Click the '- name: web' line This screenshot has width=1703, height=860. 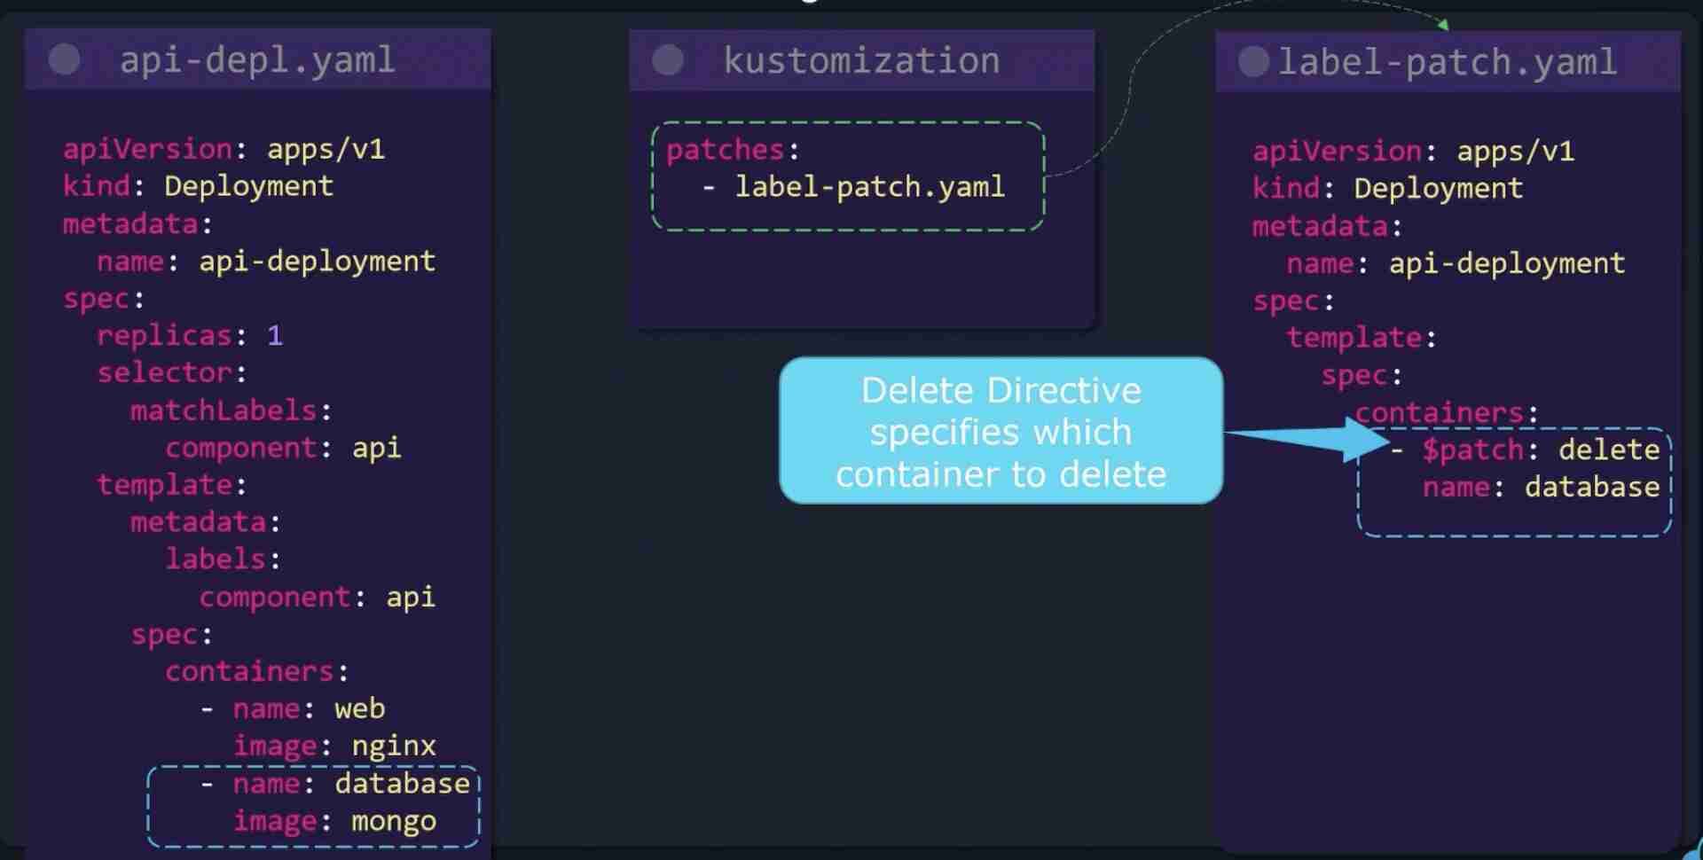coord(292,708)
